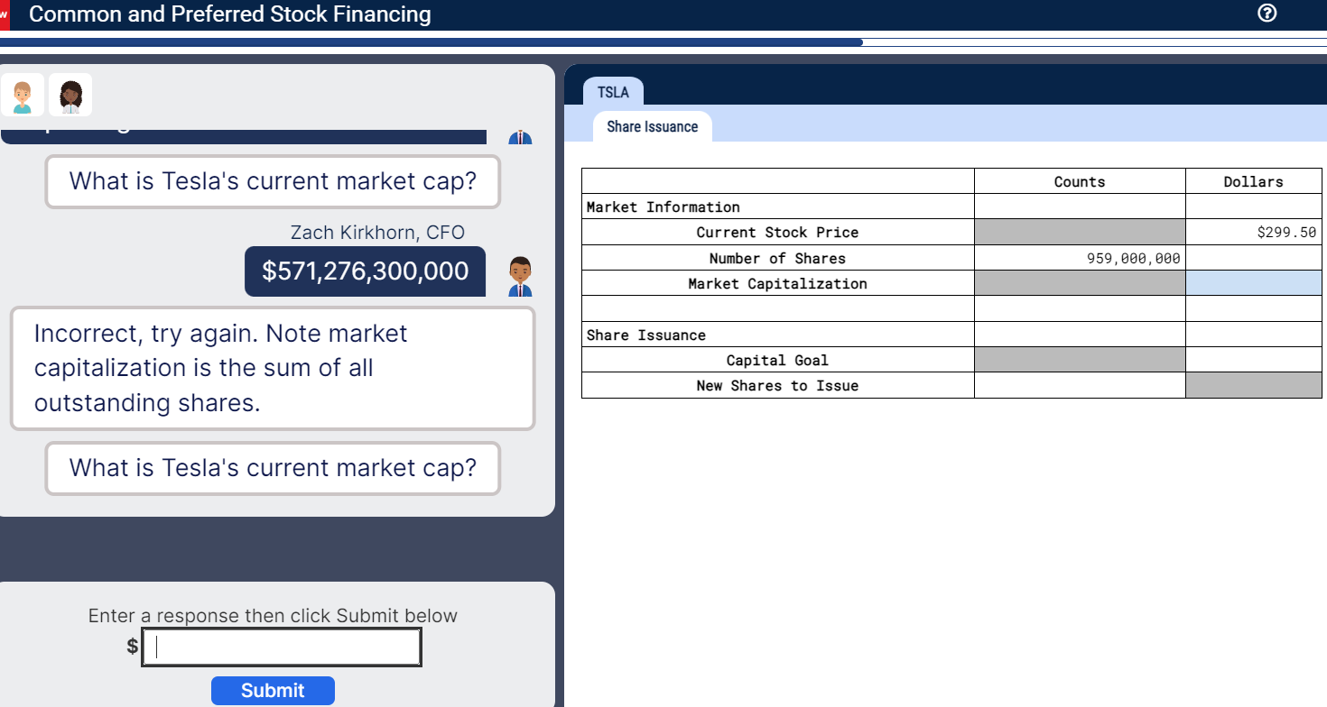Click the lesson progress bar
The height and width of the screenshot is (707, 1327).
click(x=663, y=42)
